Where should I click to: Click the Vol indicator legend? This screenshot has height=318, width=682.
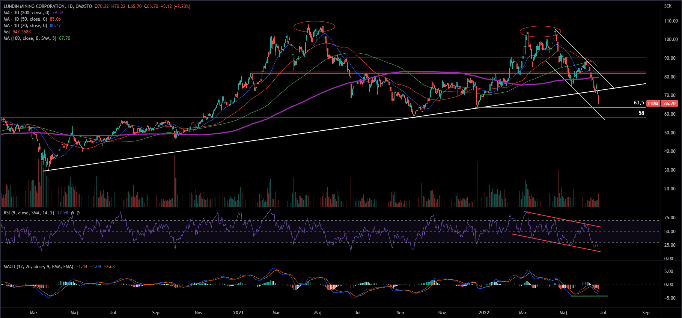(x=7, y=32)
